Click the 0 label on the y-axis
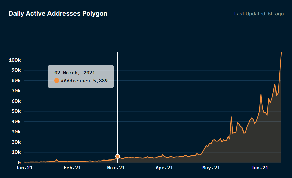The image size is (292, 178). pos(20,163)
